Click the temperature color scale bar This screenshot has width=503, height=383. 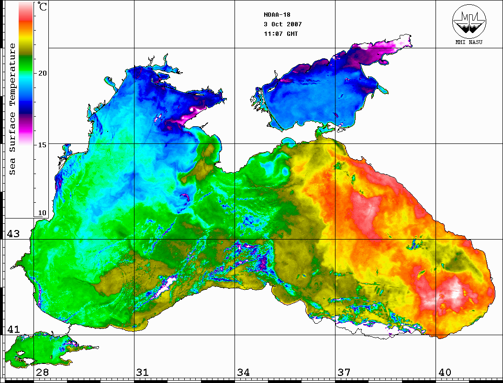pyautogui.click(x=26, y=74)
